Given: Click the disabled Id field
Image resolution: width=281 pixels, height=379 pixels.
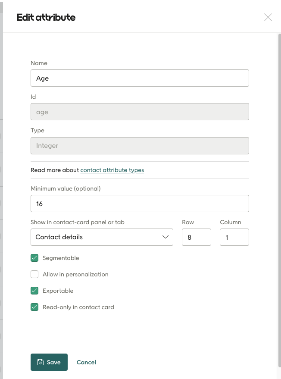Looking at the screenshot, I should pyautogui.click(x=140, y=112).
